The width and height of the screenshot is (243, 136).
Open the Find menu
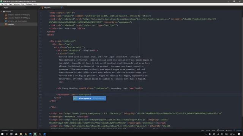[23, 4]
